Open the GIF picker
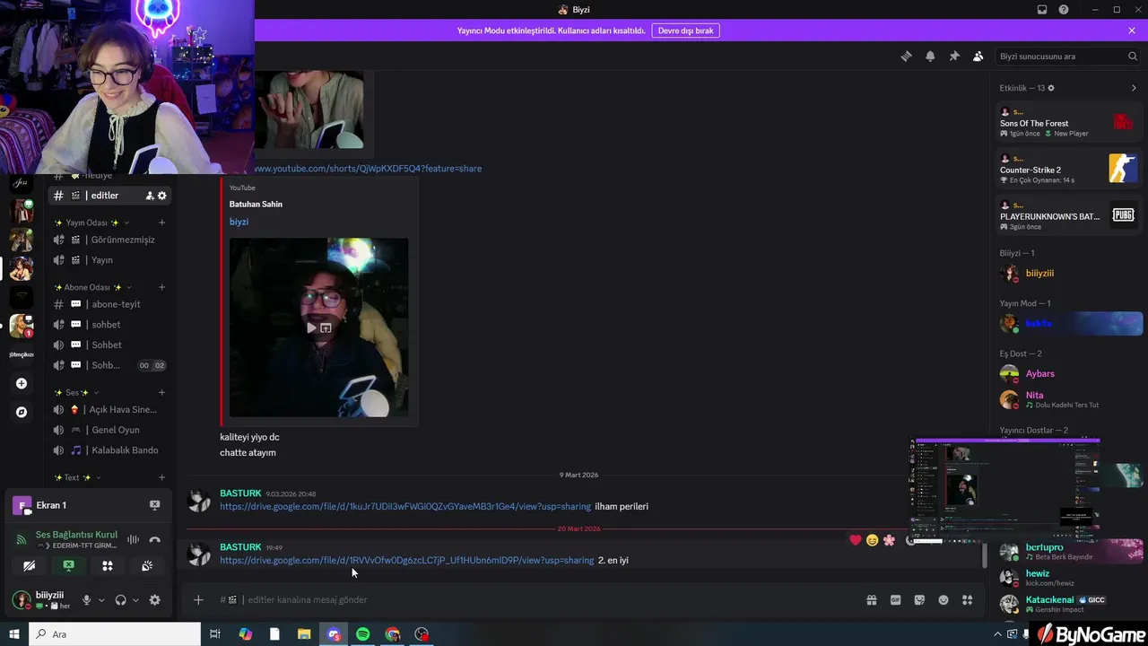This screenshot has height=646, width=1148. (895, 599)
